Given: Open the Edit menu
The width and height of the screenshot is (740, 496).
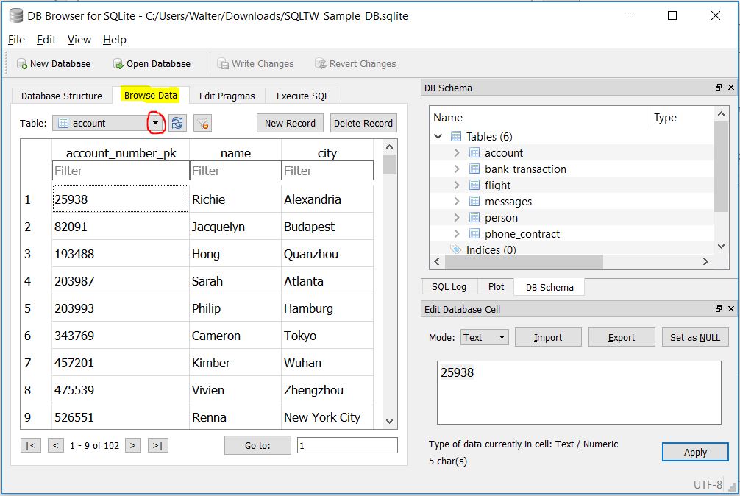Looking at the screenshot, I should tap(46, 40).
